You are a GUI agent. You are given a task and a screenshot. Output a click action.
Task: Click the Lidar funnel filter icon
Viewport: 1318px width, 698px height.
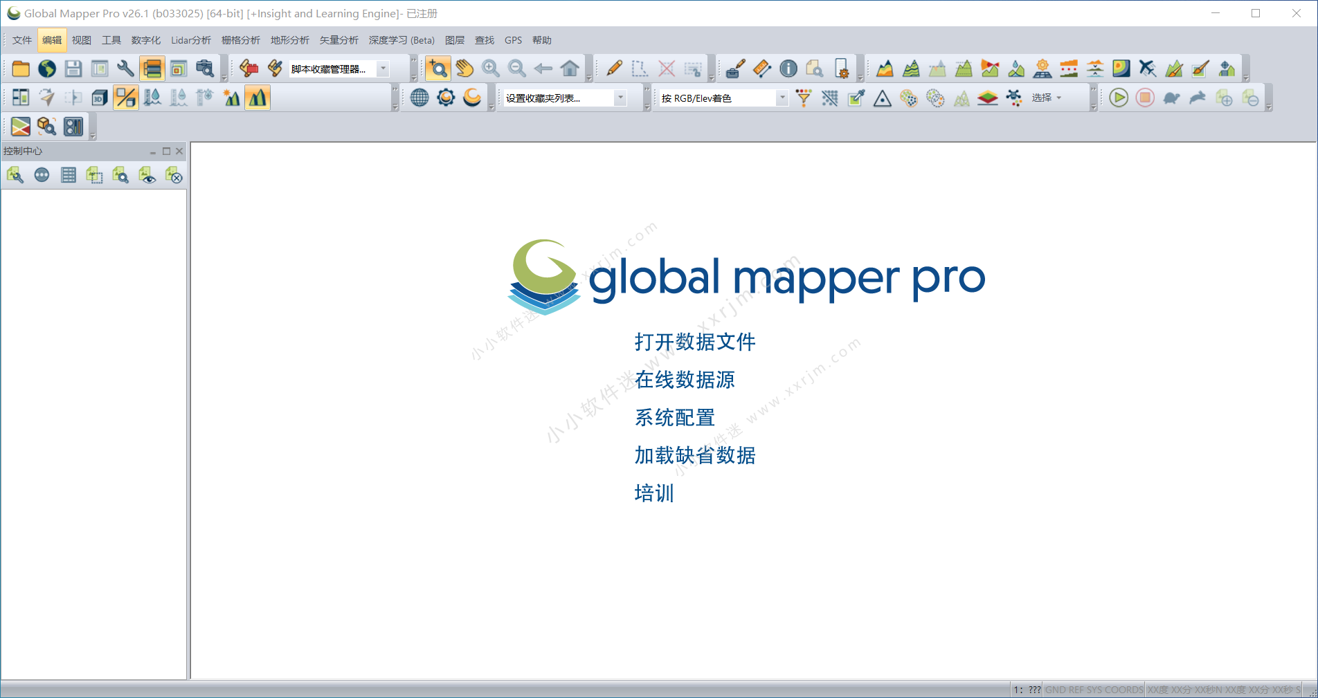804,98
